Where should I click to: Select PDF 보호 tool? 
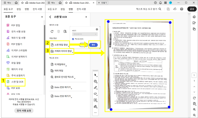(x=13, y=88)
